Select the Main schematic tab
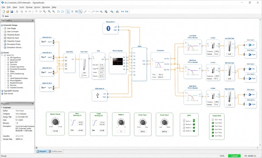The height and width of the screenshot is (158, 262). pos(5,16)
